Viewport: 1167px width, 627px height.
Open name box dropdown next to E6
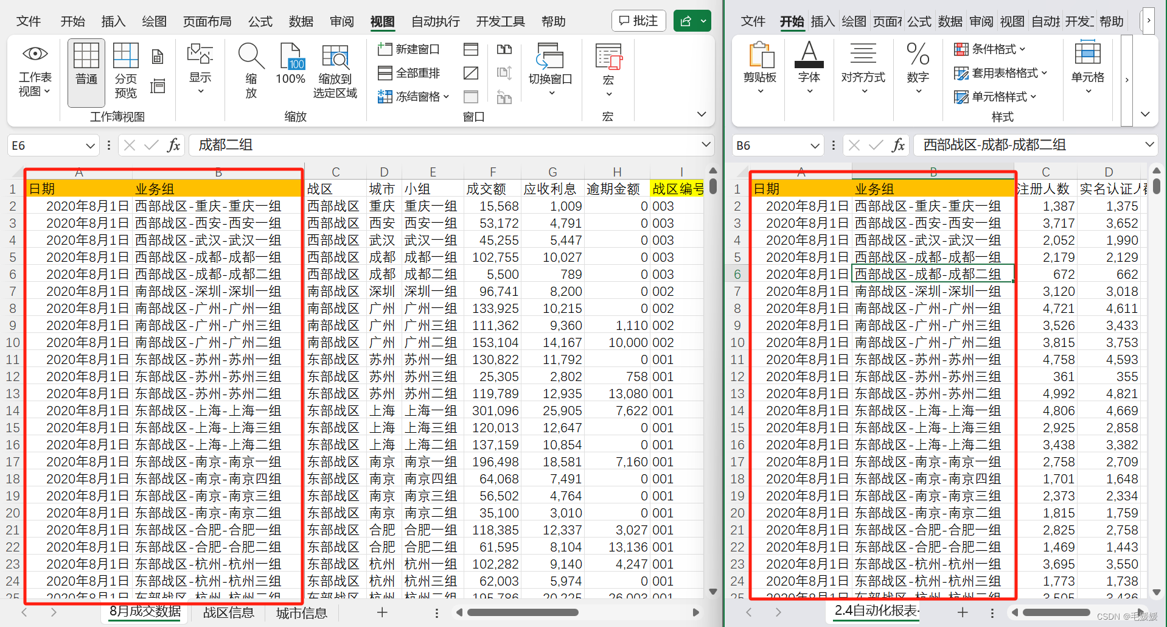[x=91, y=145]
